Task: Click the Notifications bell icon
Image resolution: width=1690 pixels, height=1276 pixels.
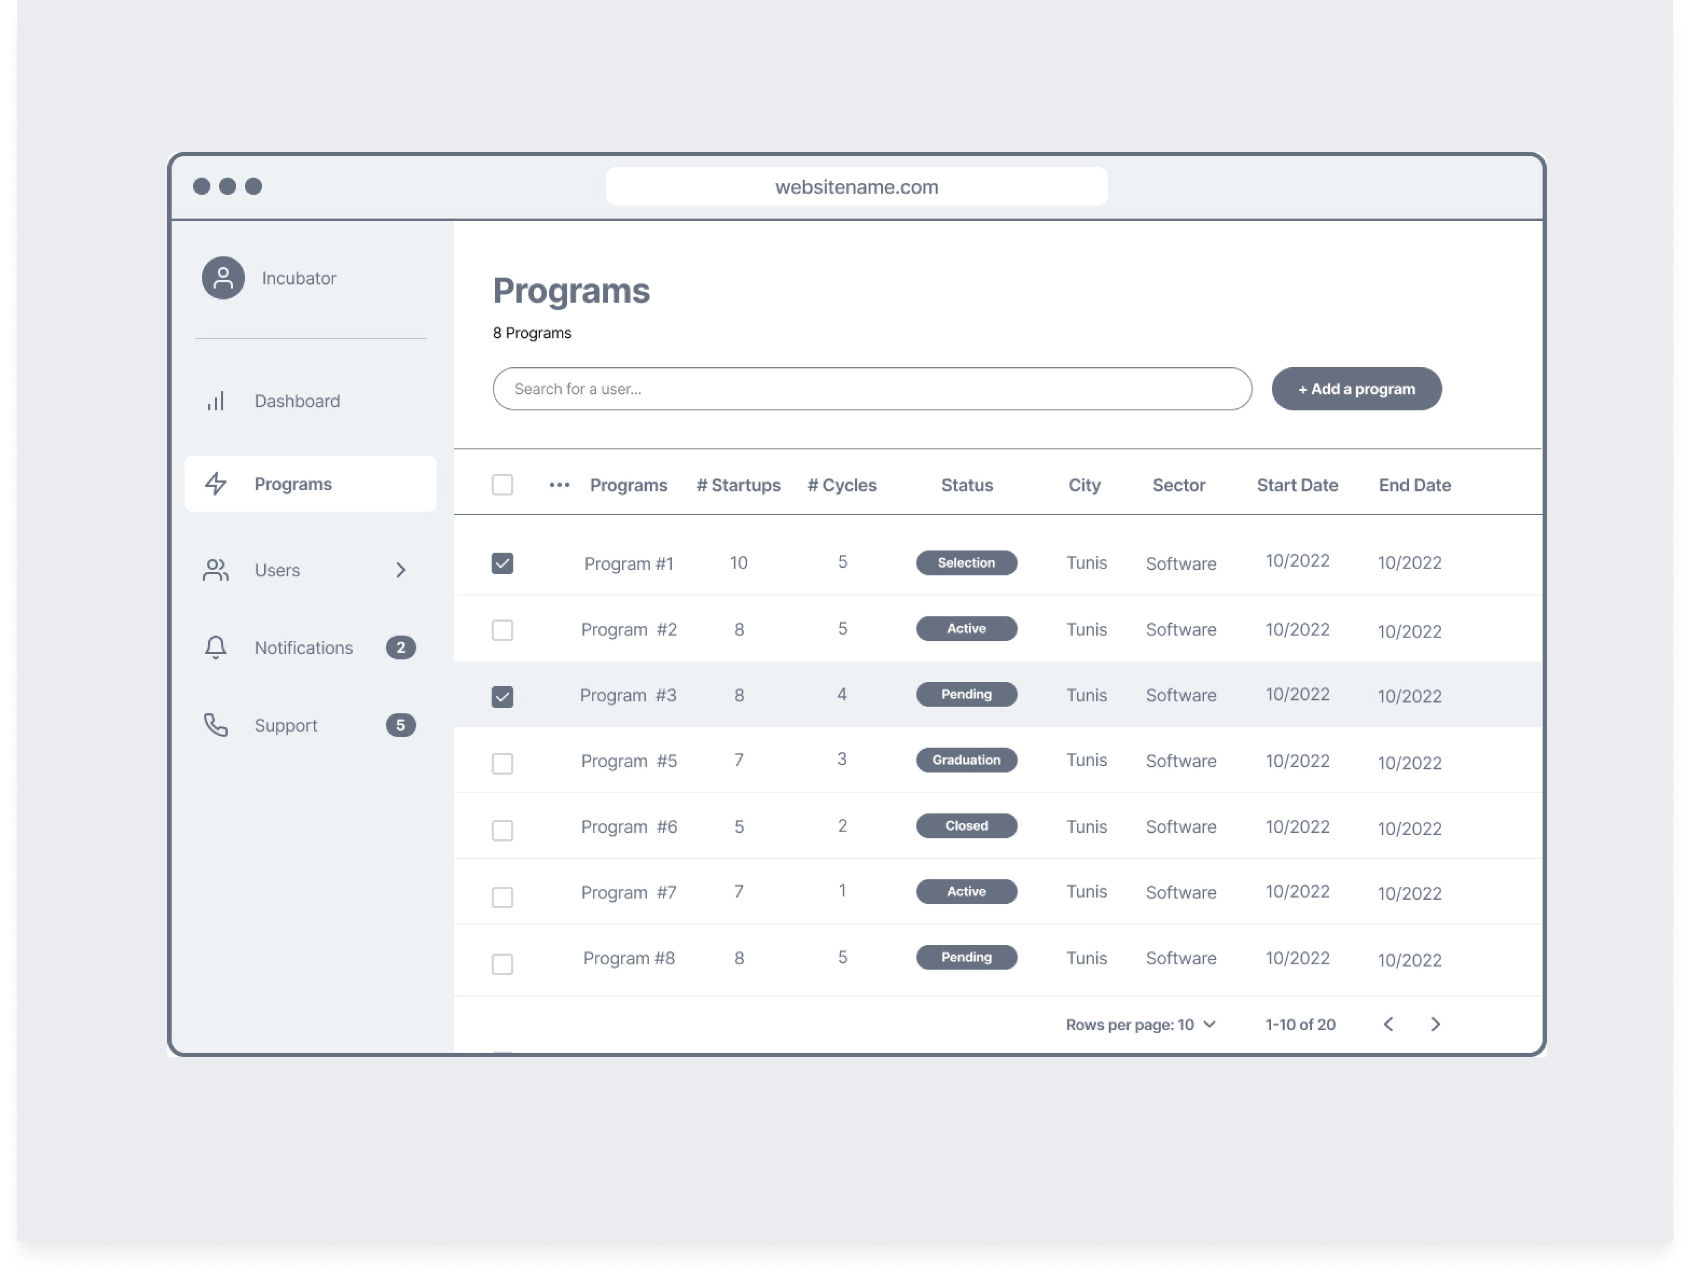Action: pos(216,647)
